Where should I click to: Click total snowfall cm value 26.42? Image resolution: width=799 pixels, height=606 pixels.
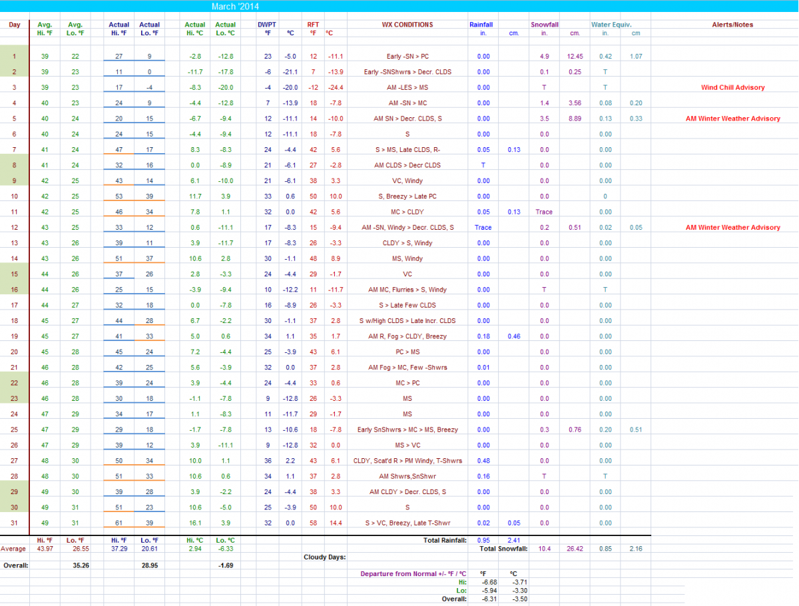tap(575, 549)
